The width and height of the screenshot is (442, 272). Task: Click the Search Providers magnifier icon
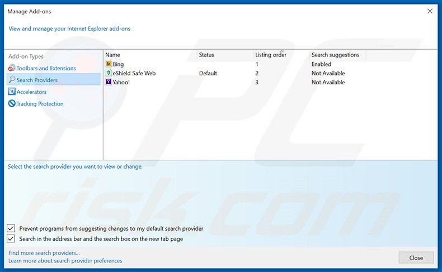point(12,80)
